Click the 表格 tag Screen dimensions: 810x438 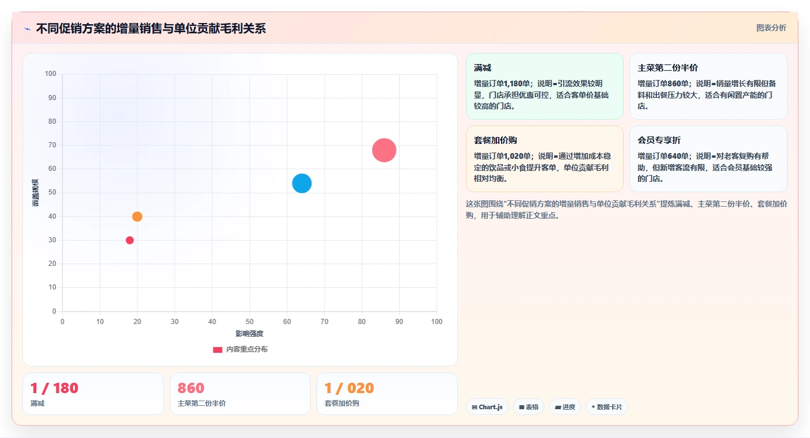(528, 407)
